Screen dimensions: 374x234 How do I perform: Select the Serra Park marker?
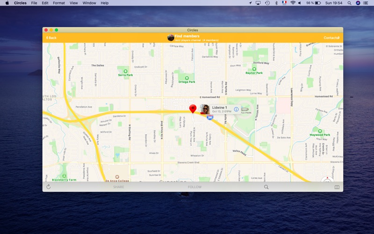(125, 71)
